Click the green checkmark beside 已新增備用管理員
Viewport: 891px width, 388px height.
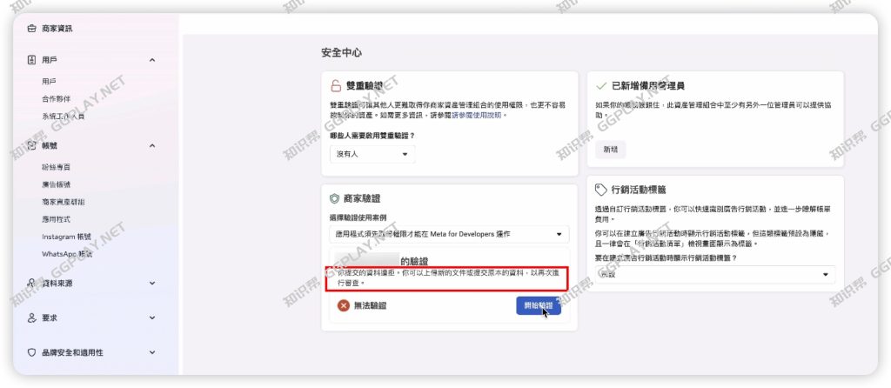[600, 86]
